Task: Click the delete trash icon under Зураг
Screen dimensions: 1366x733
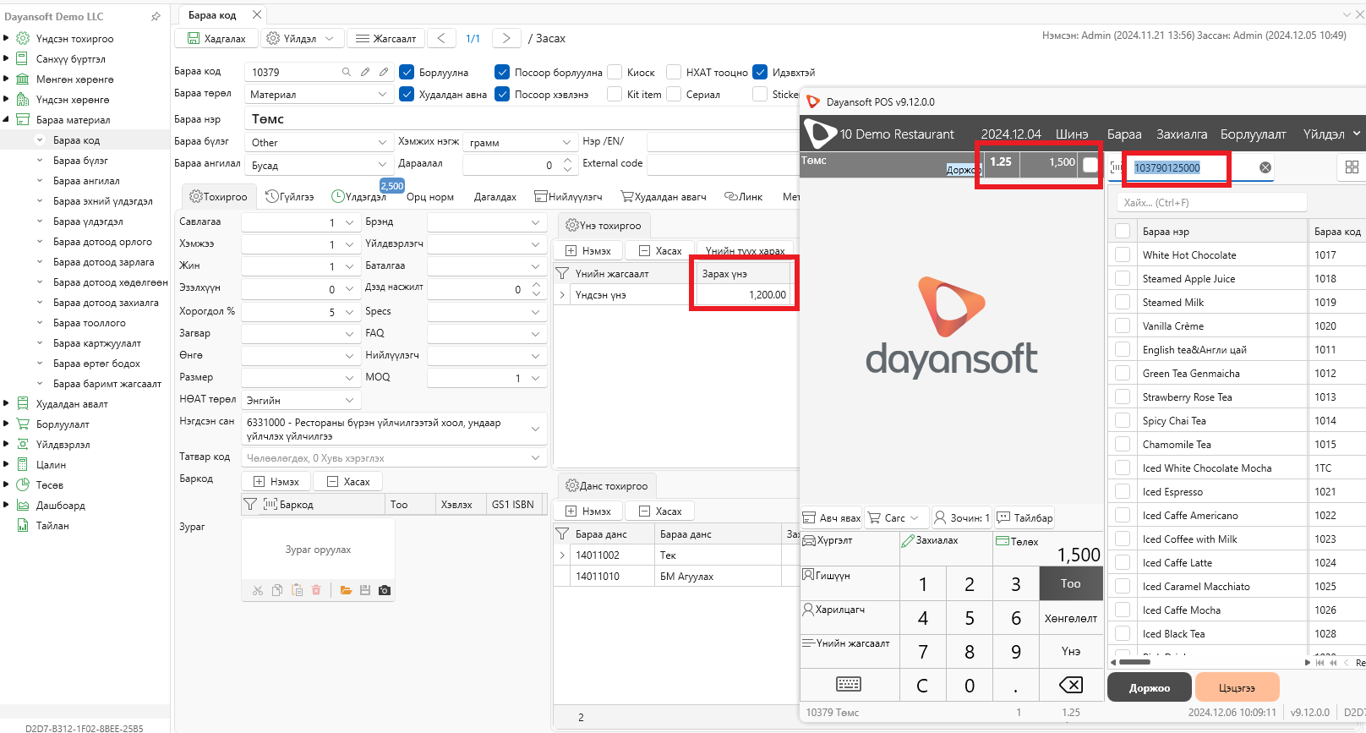Action: (x=316, y=590)
